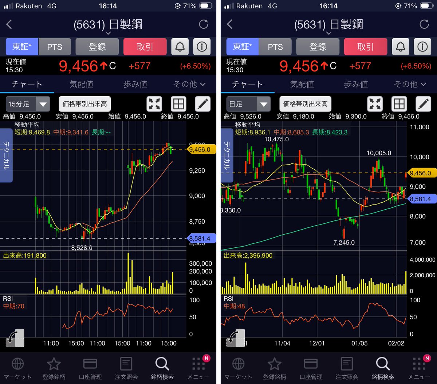Open grid layout icon on 日足 chart
Screen dimensions: 437x384
399,104
